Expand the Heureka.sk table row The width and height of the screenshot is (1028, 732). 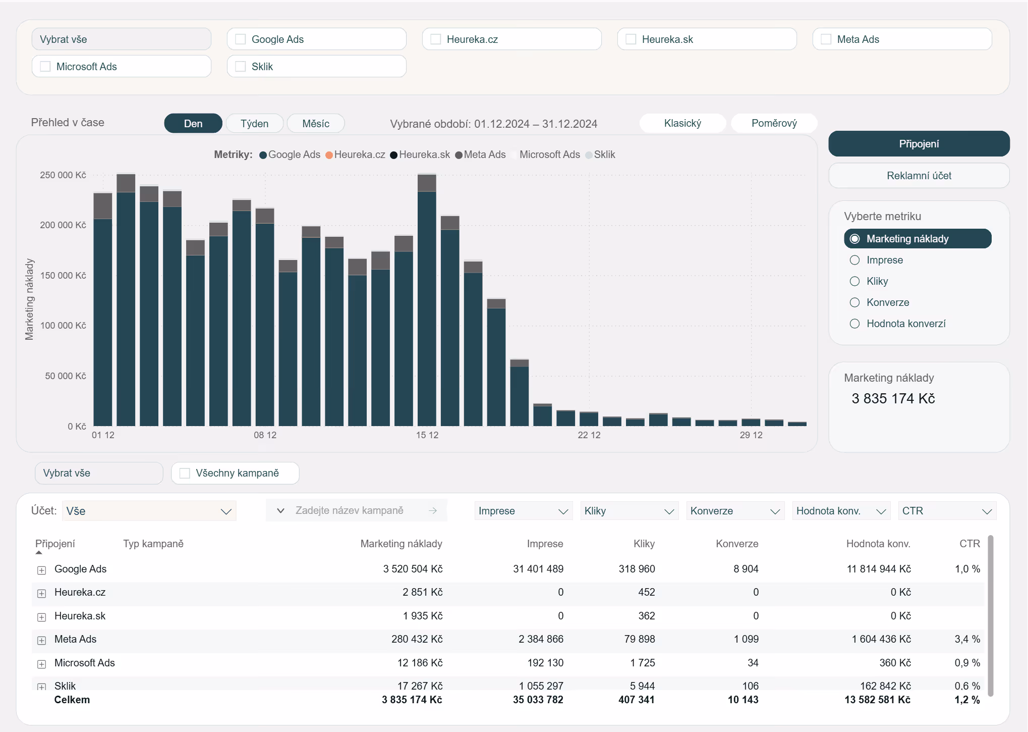point(42,617)
